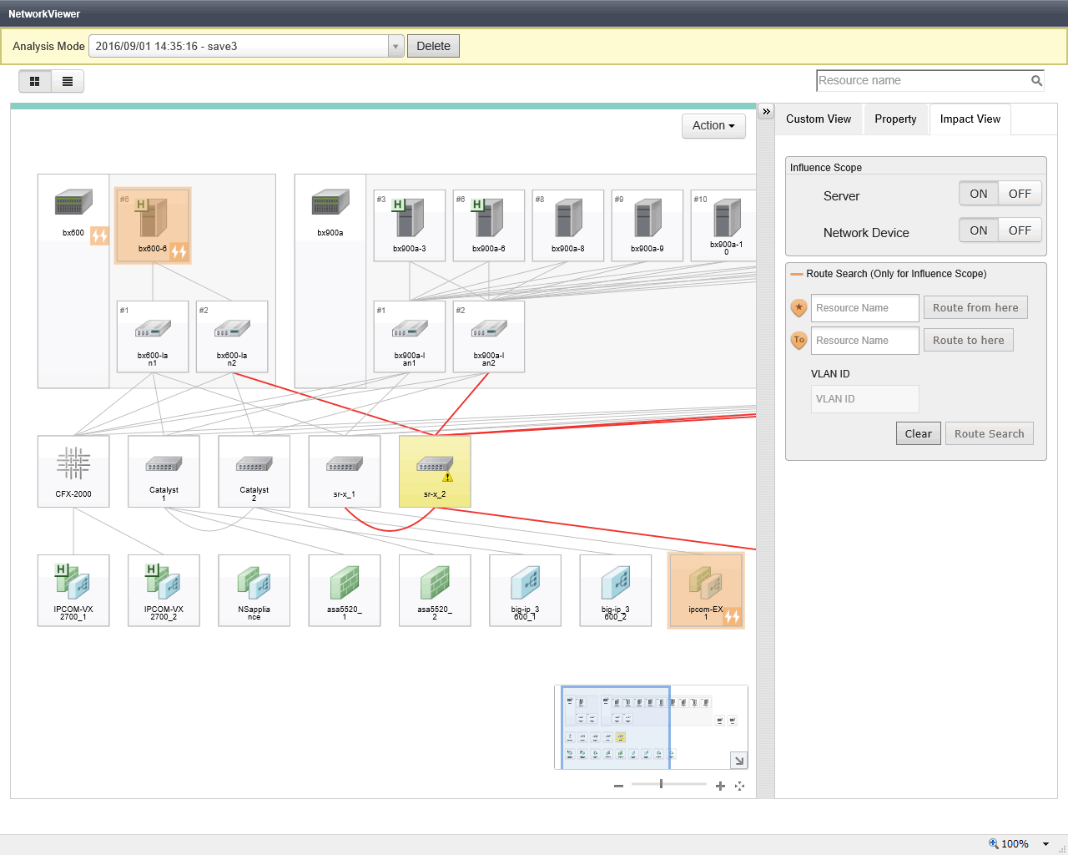Screen dimensions: 1068x855
Task: Turn Server influence scope ON
Action: (979, 194)
